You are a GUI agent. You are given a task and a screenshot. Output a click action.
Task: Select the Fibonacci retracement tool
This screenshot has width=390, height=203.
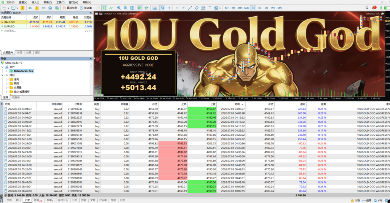point(203,8)
